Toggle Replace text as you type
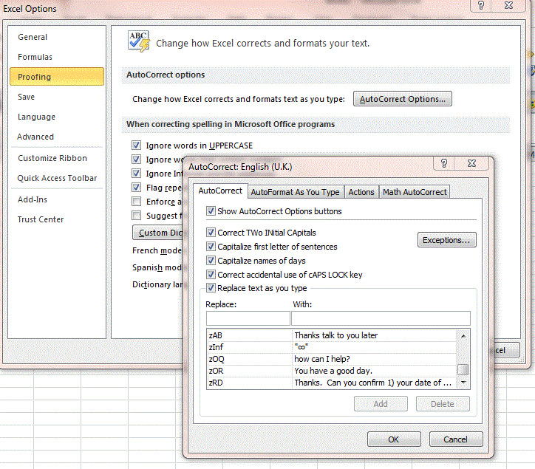 click(211, 288)
